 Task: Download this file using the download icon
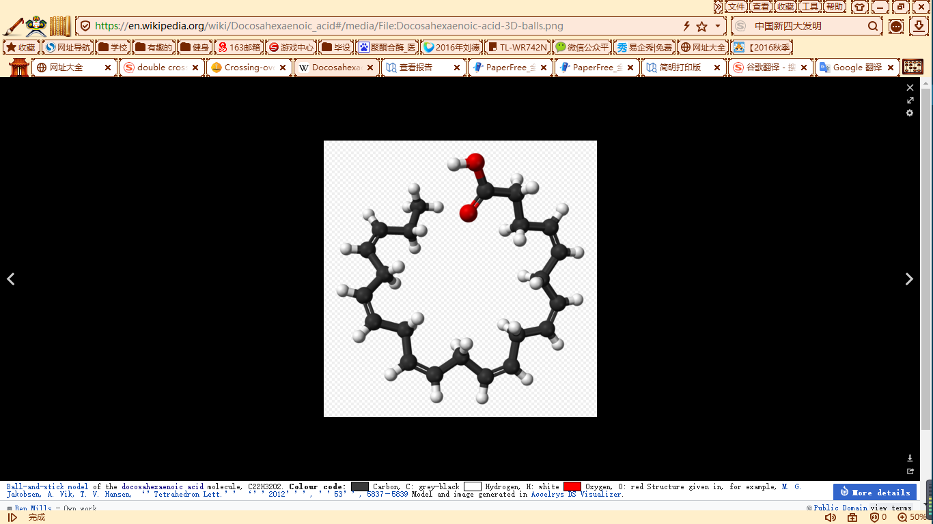(x=910, y=458)
